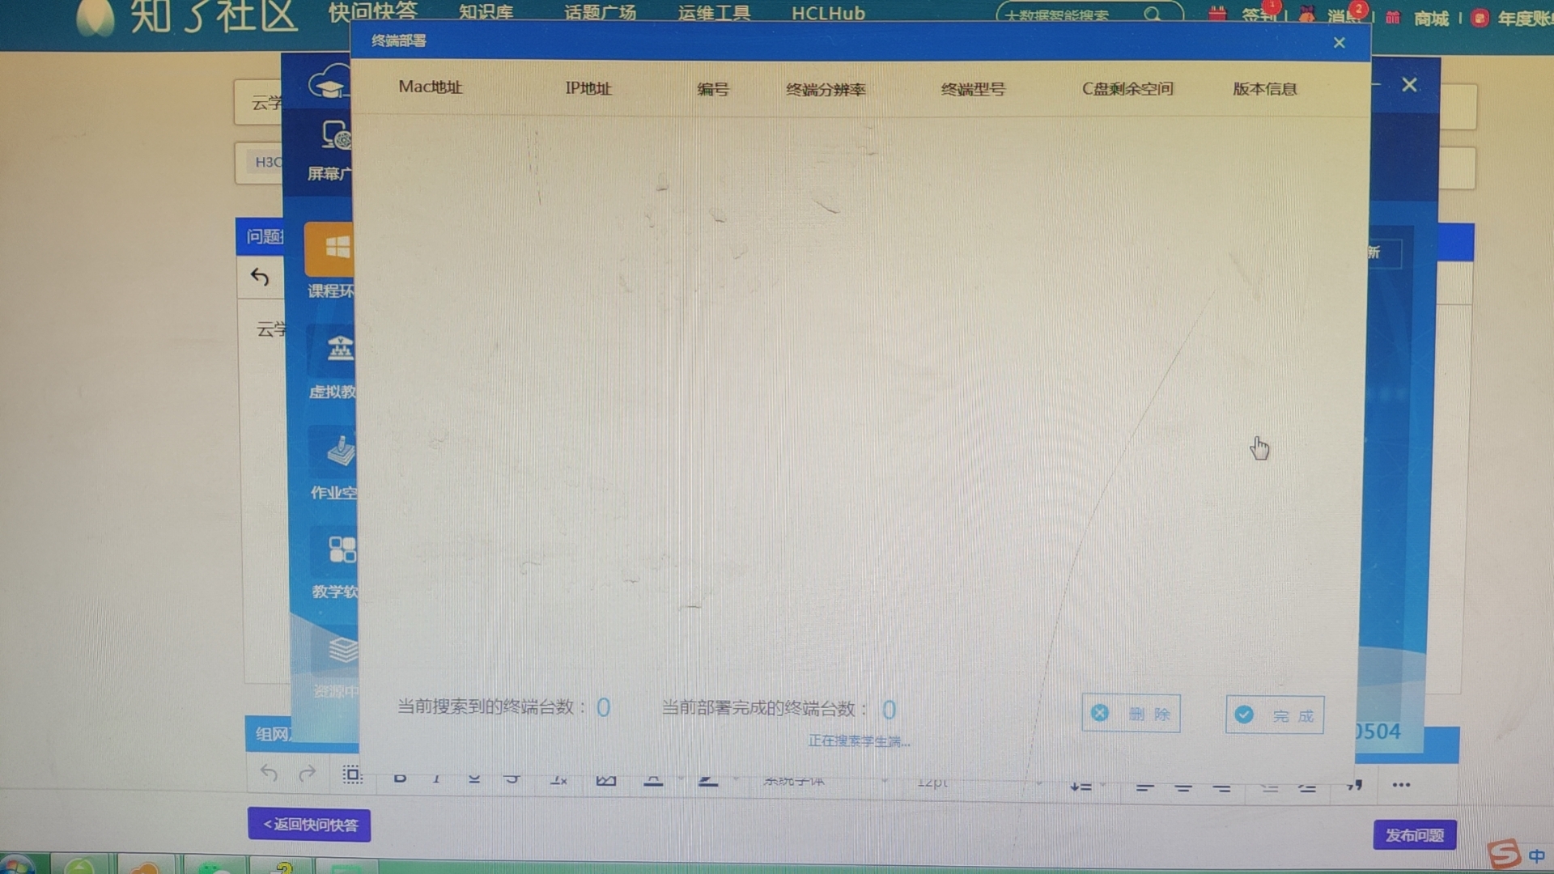Click the 完成 button in dialog

[x=1275, y=715]
